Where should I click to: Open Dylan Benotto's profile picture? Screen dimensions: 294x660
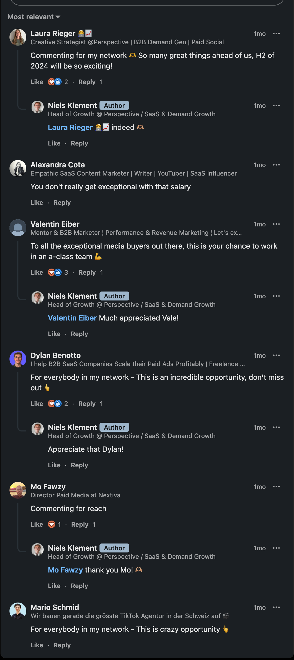coord(18,359)
